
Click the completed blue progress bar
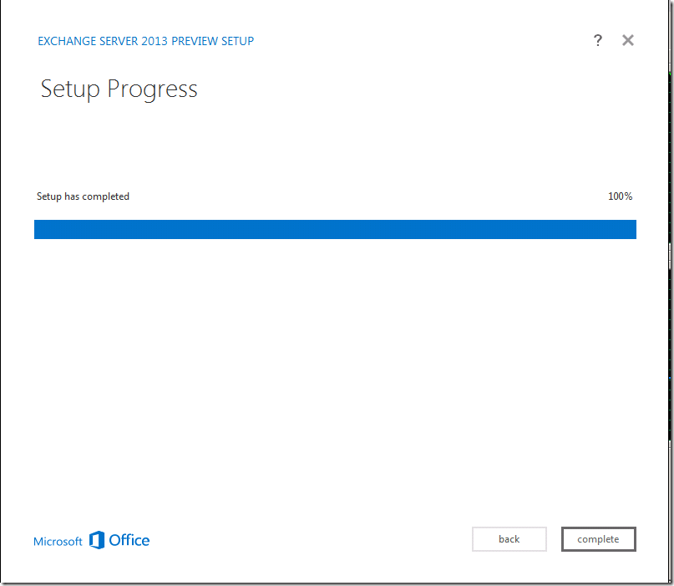pyautogui.click(x=335, y=229)
